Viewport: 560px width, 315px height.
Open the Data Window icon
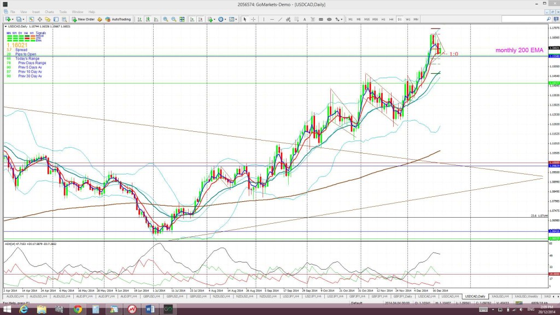point(39,19)
